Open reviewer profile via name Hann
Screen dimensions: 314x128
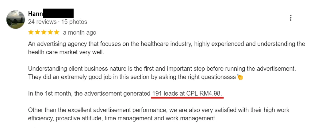(x=35, y=14)
